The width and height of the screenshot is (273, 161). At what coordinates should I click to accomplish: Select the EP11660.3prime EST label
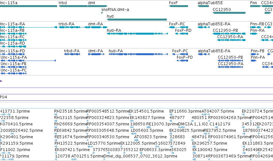[x=185, y=111]
